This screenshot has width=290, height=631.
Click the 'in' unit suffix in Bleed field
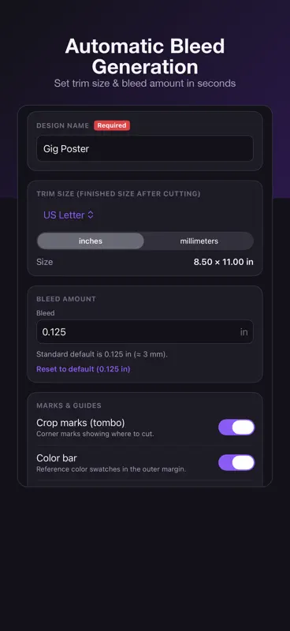[244, 332]
